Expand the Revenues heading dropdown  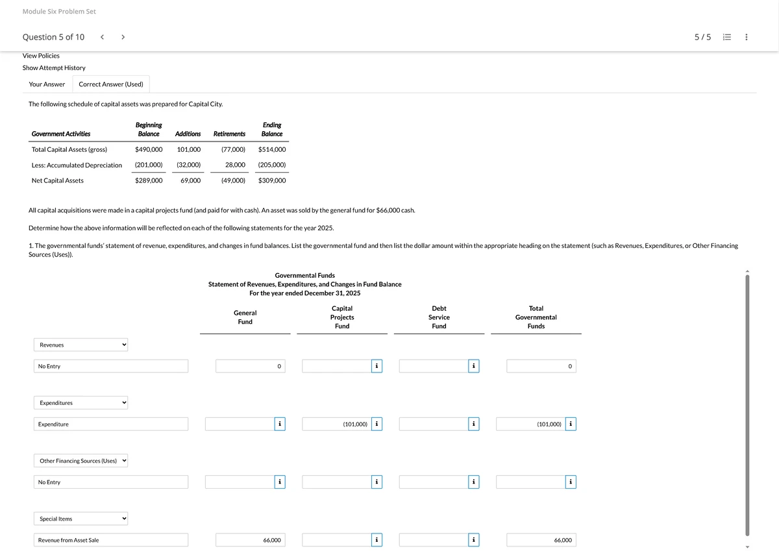point(80,345)
